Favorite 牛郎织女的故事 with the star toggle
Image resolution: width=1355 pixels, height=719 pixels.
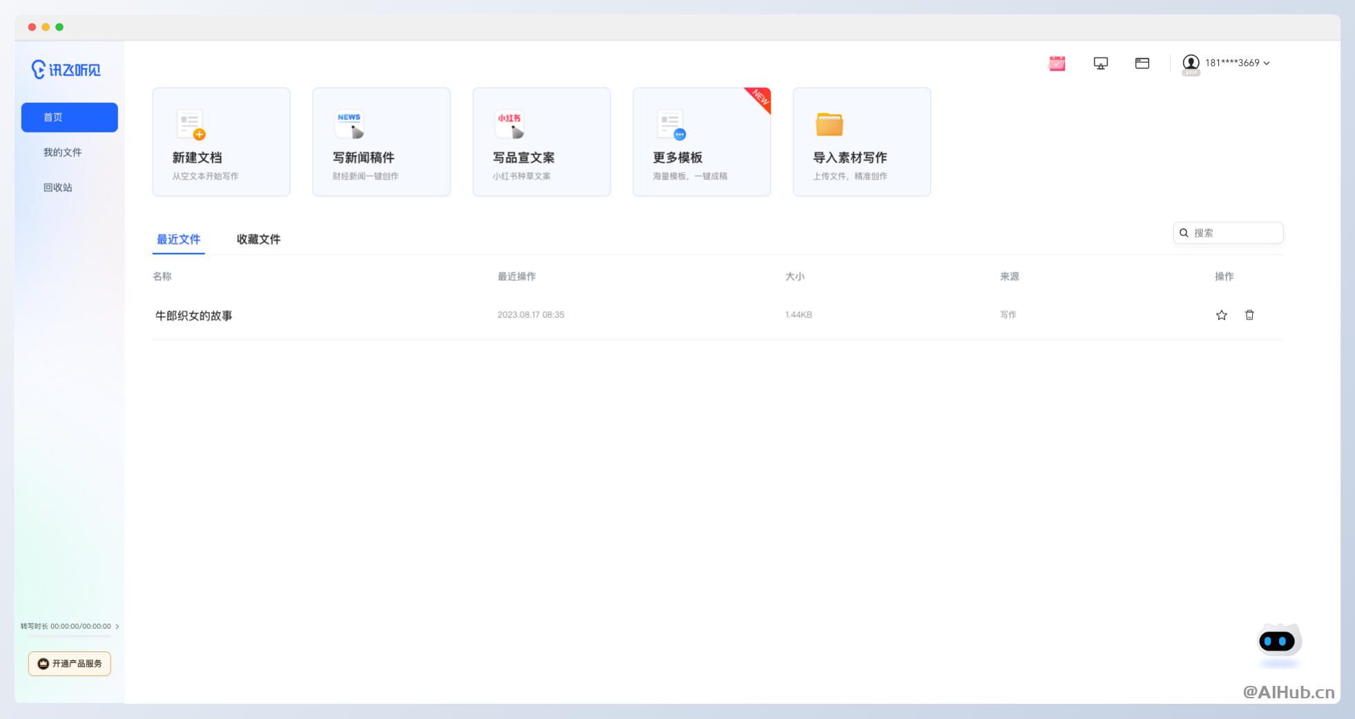(1221, 315)
